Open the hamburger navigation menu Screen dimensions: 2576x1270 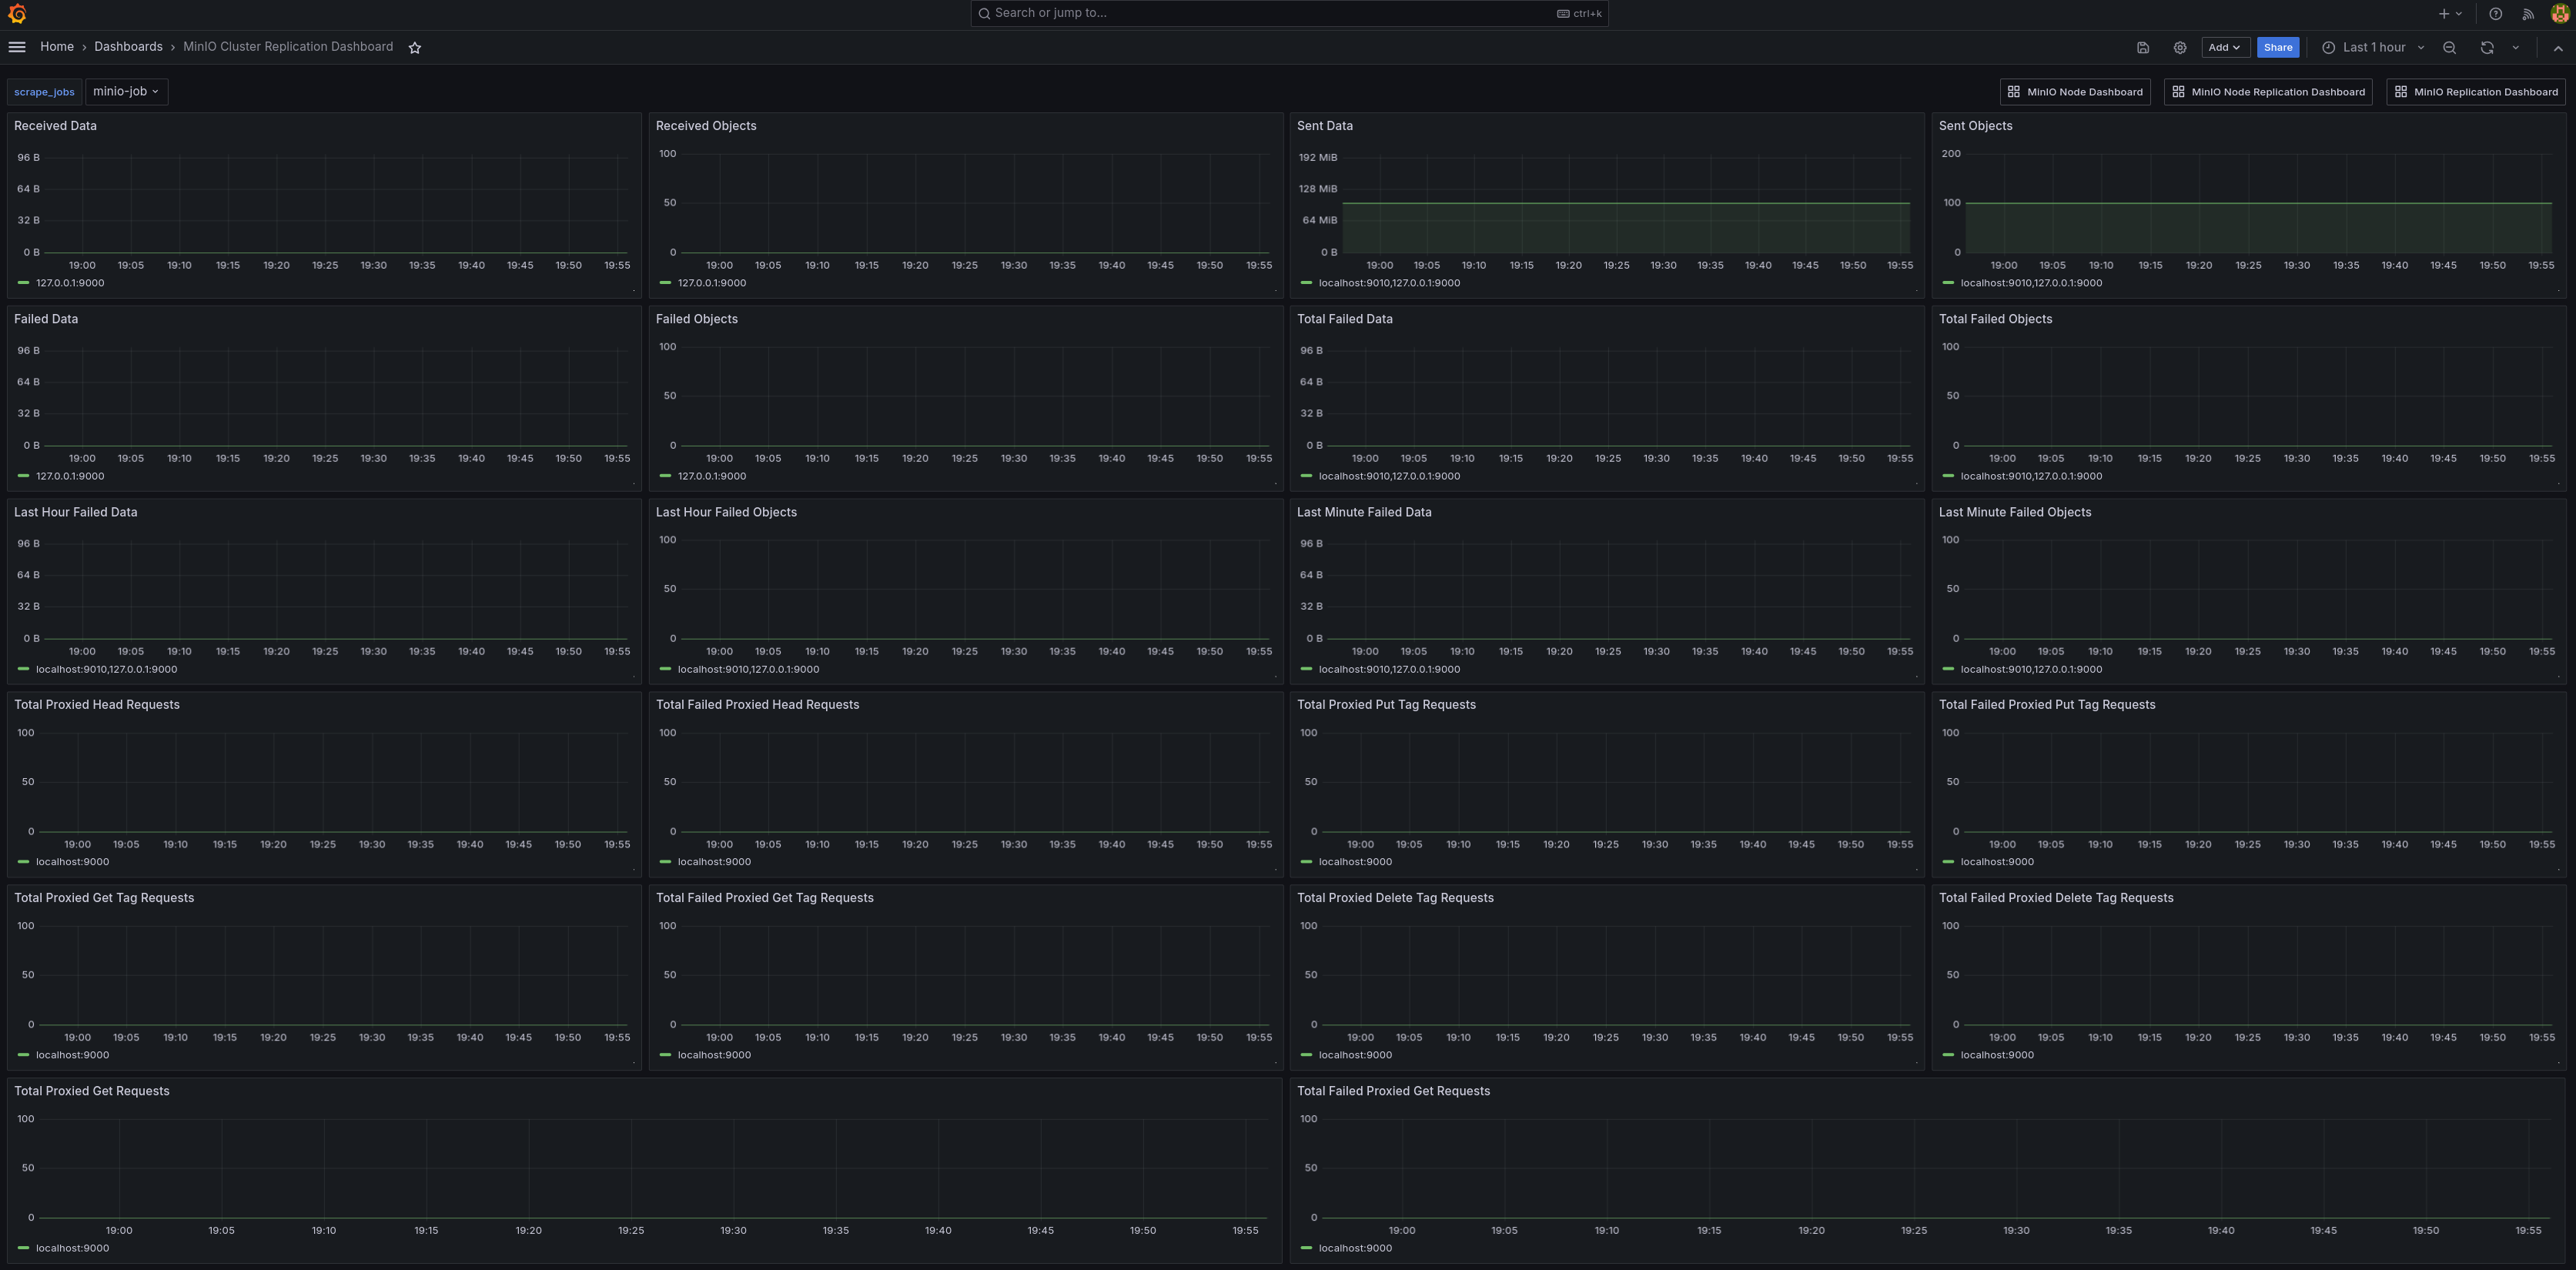click(x=17, y=47)
